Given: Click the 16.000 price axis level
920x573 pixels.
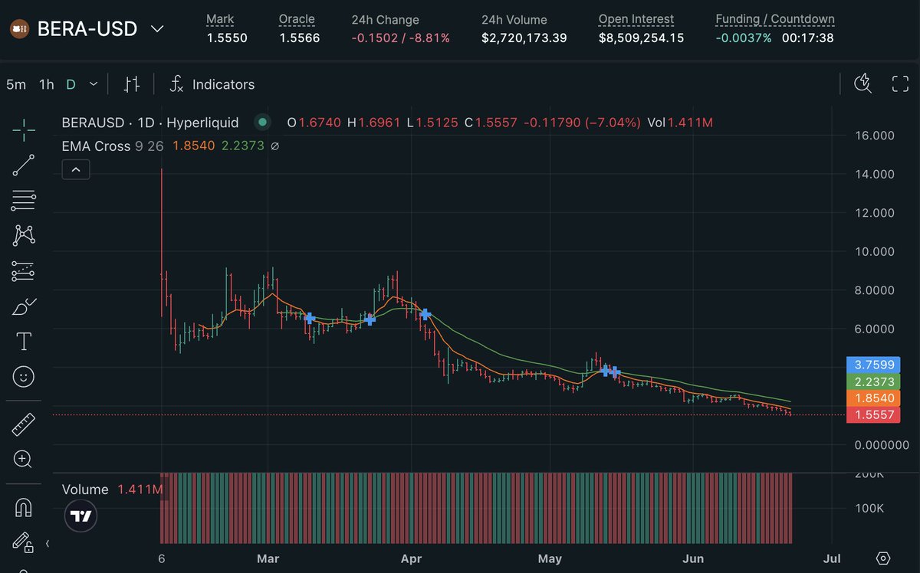Looking at the screenshot, I should click(875, 136).
